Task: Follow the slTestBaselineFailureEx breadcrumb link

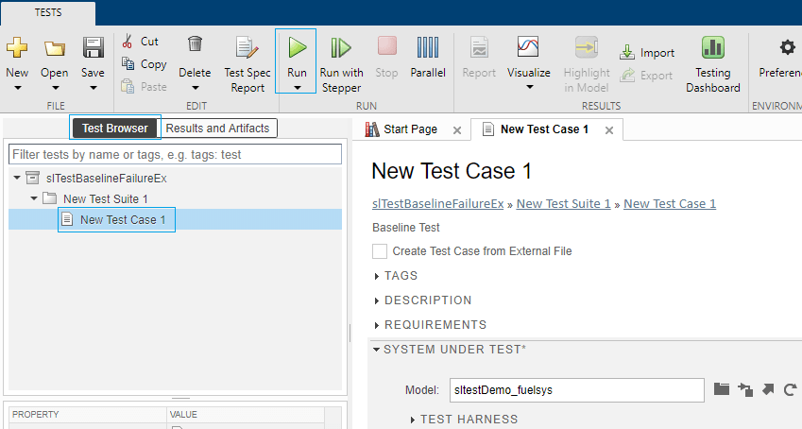Action: 437,203
